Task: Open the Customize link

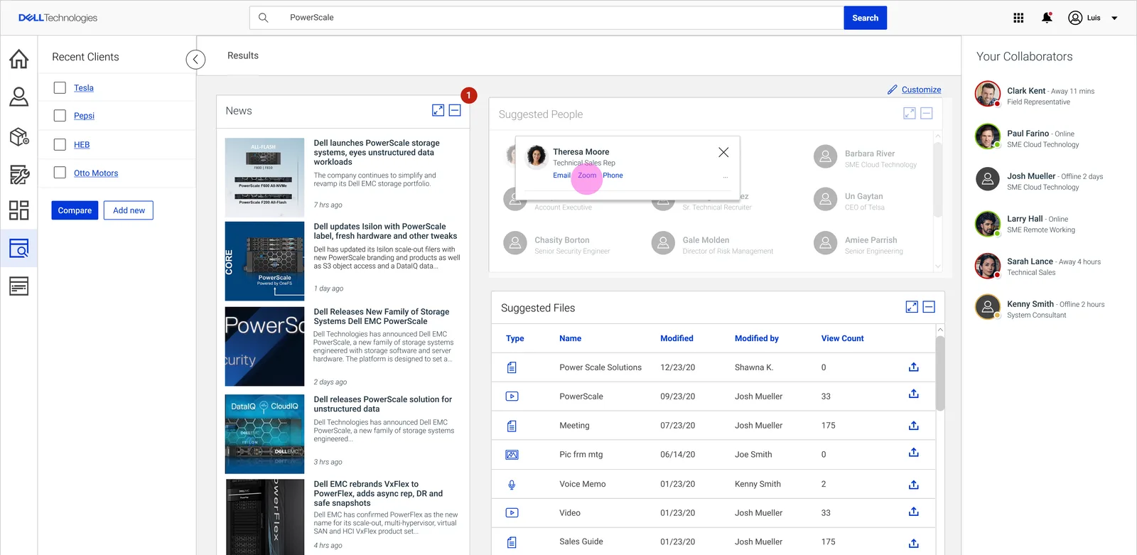Action: (921, 90)
